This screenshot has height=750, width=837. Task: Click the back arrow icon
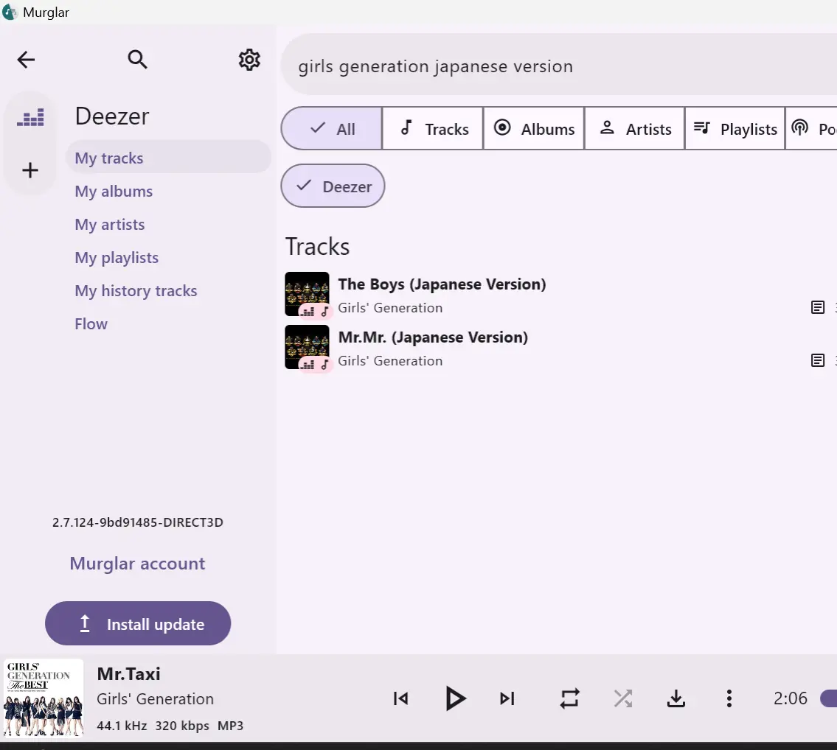click(26, 59)
